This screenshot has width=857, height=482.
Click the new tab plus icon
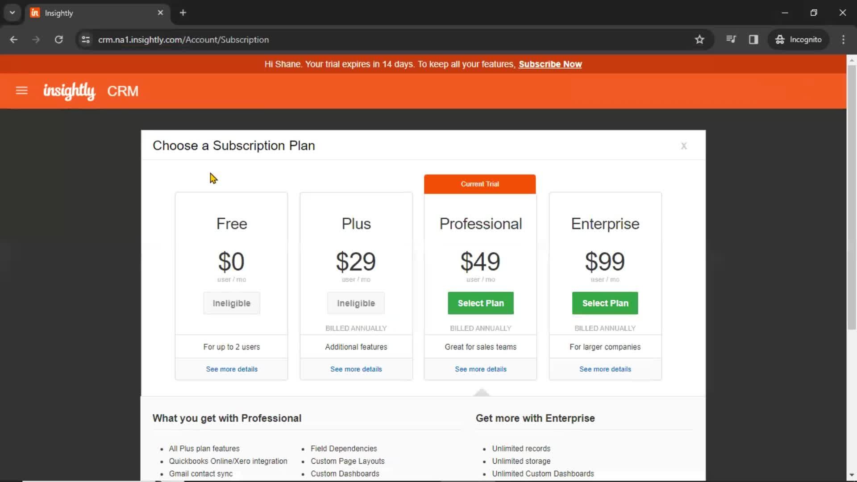[x=183, y=12]
